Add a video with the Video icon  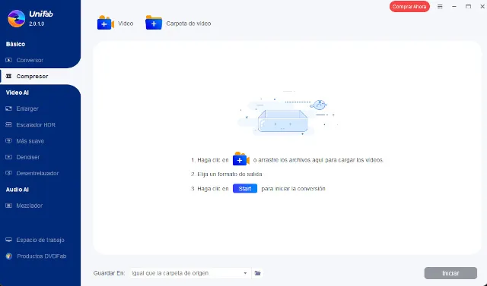(106, 23)
